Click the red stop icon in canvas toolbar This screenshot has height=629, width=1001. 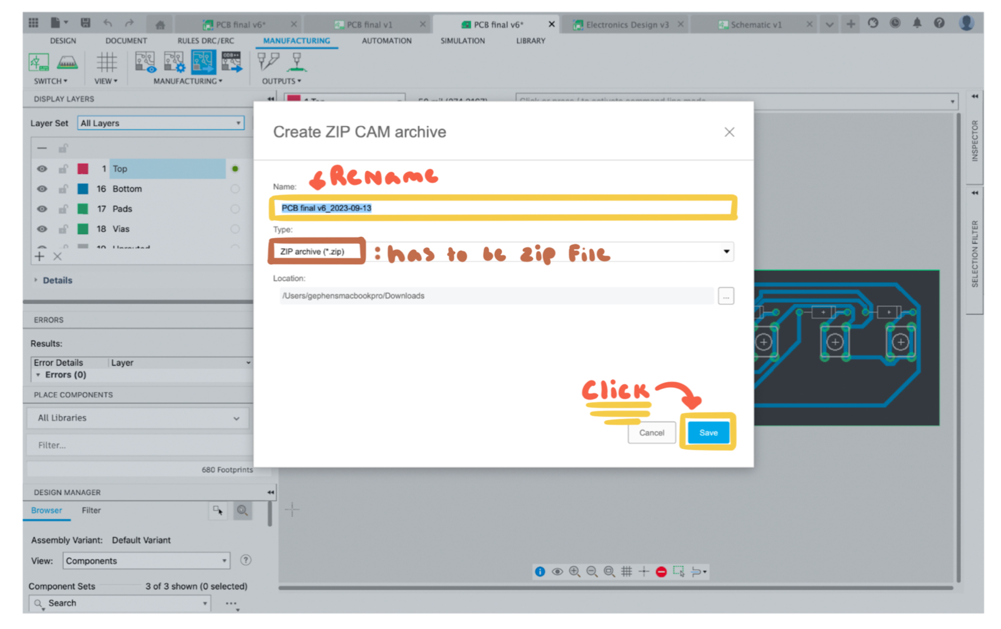point(661,571)
